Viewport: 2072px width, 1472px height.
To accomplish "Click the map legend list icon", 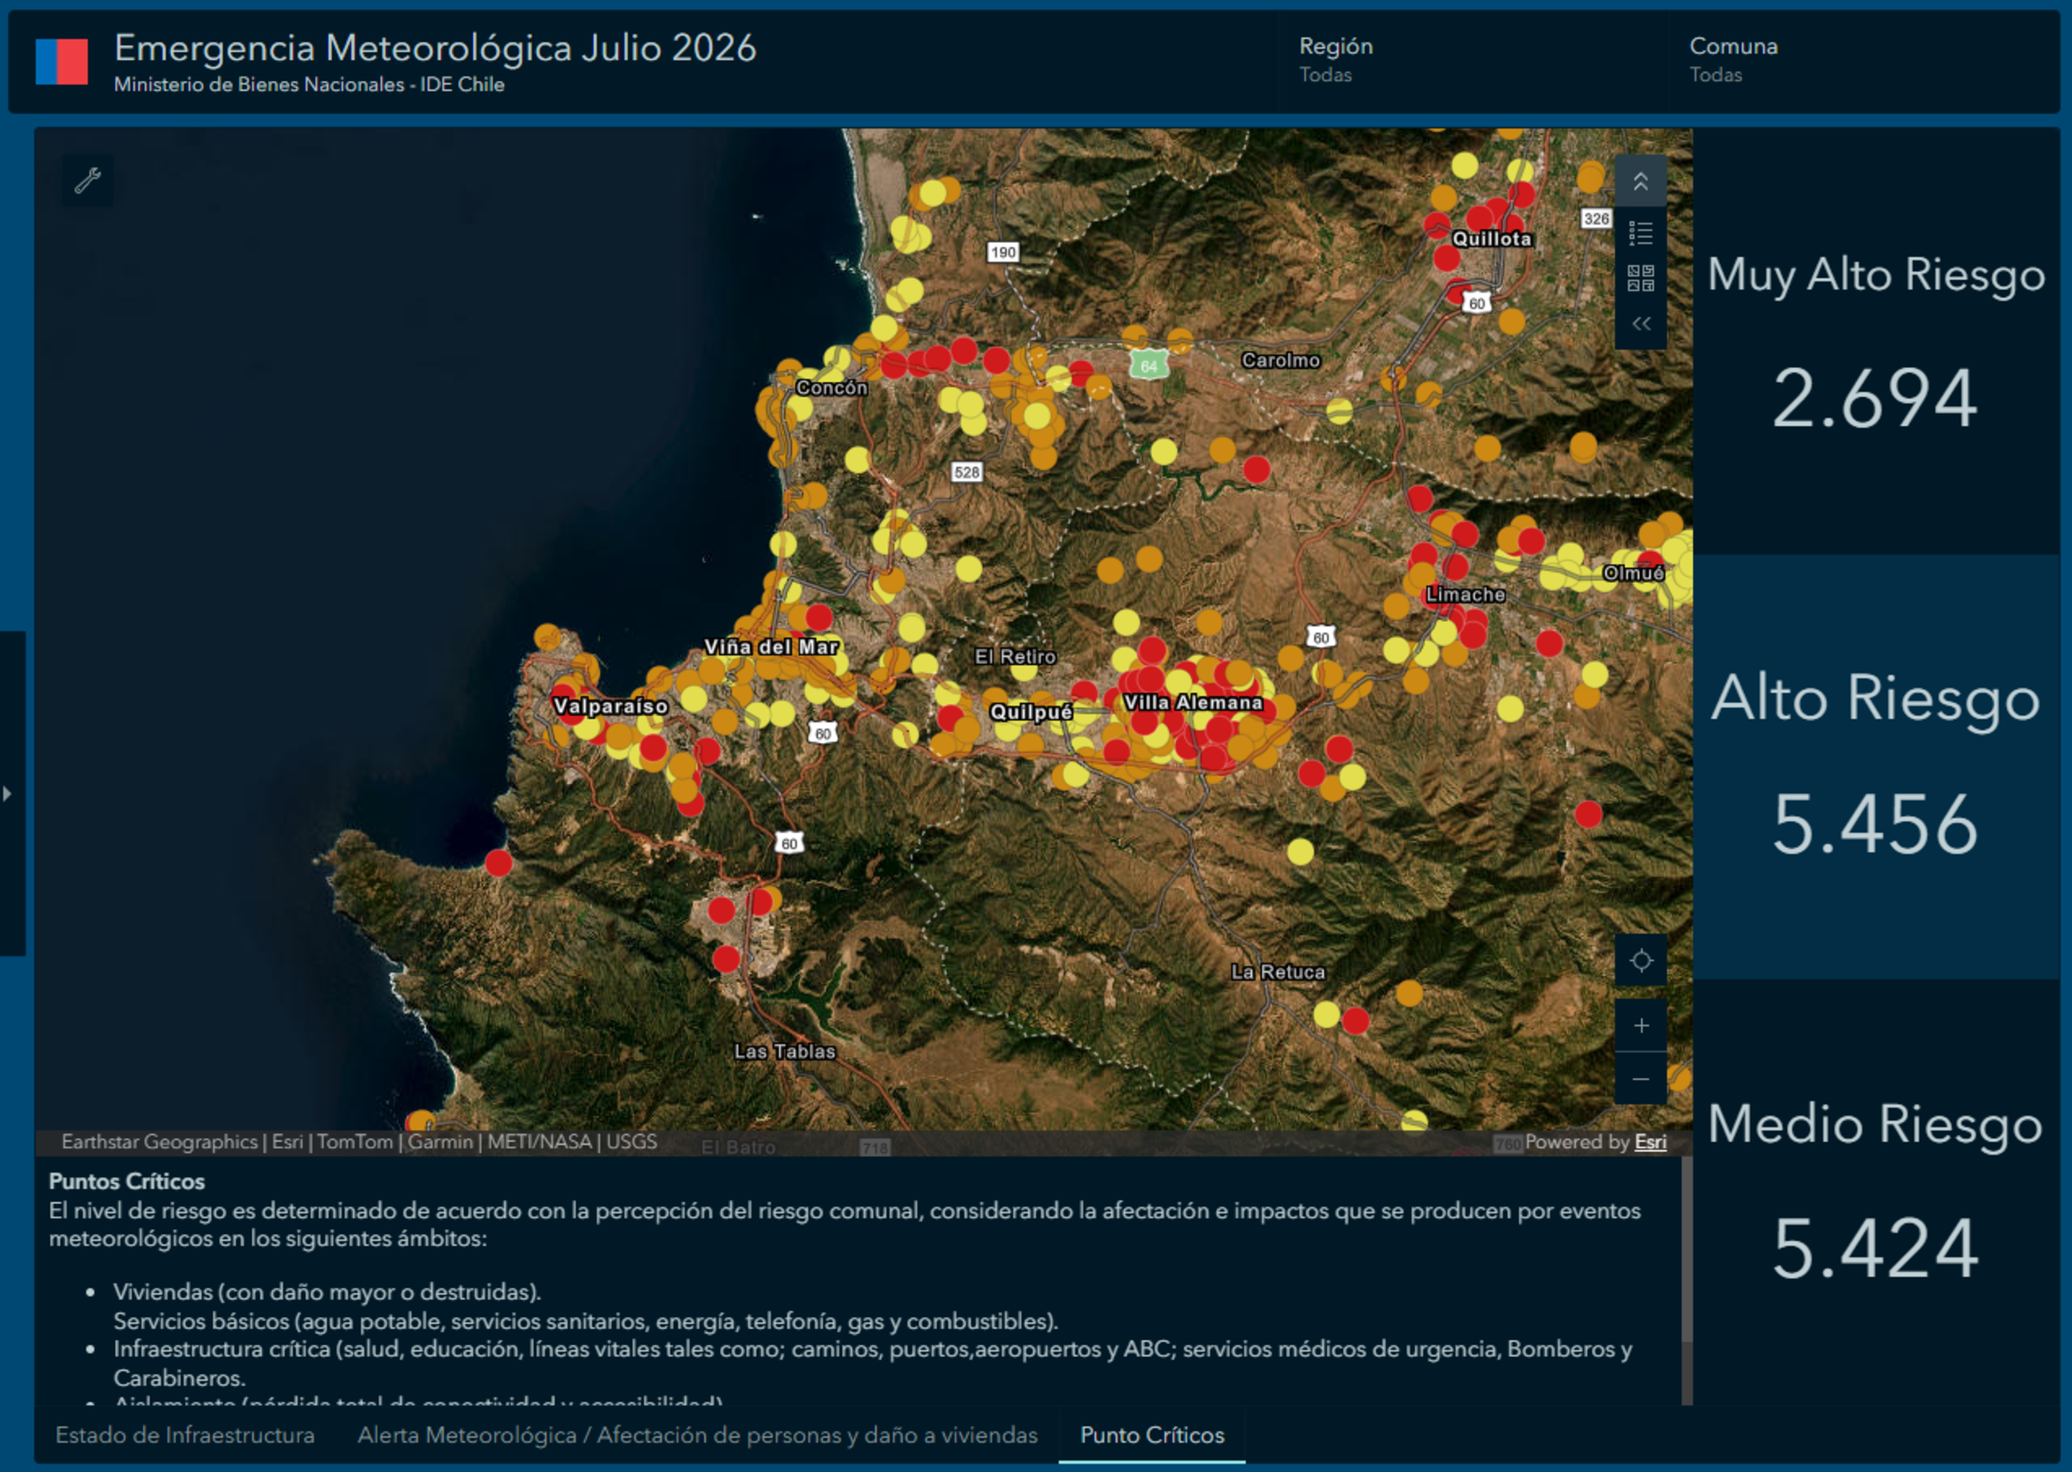I will coord(1640,233).
